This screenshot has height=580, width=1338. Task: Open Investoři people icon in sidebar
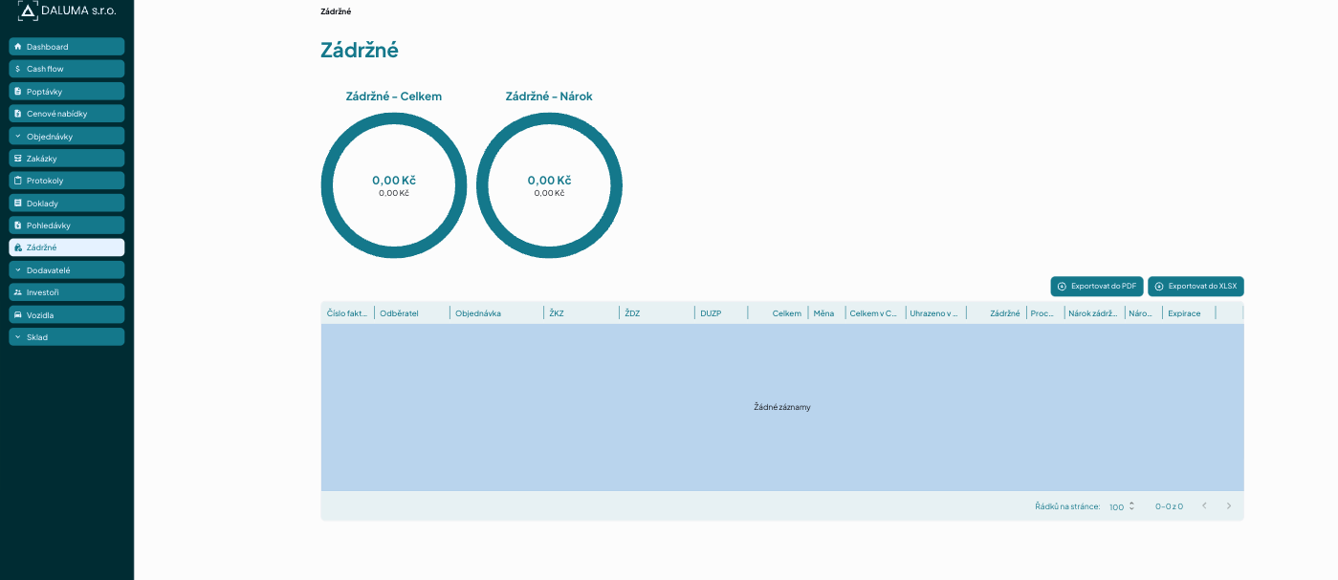[x=18, y=292]
